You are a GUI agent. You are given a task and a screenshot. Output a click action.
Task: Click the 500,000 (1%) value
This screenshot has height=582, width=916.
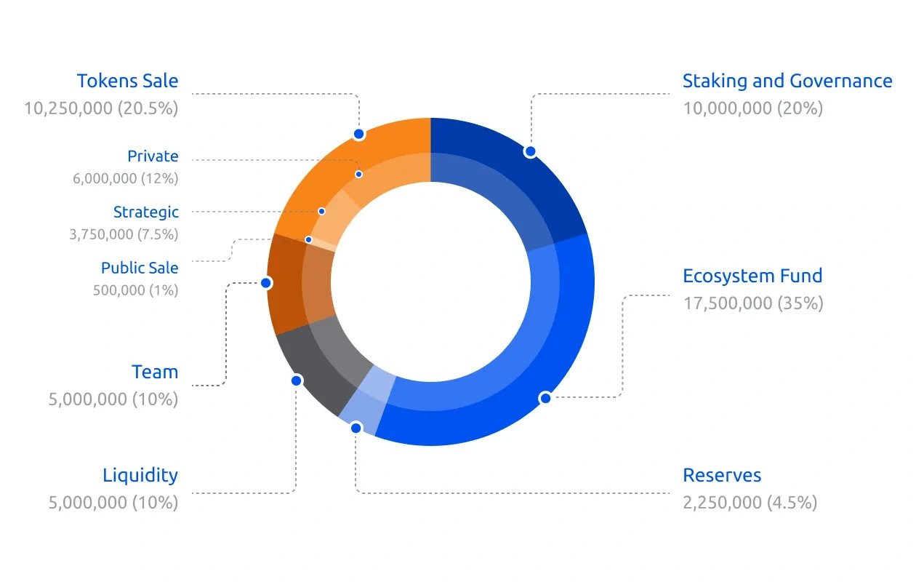click(135, 290)
